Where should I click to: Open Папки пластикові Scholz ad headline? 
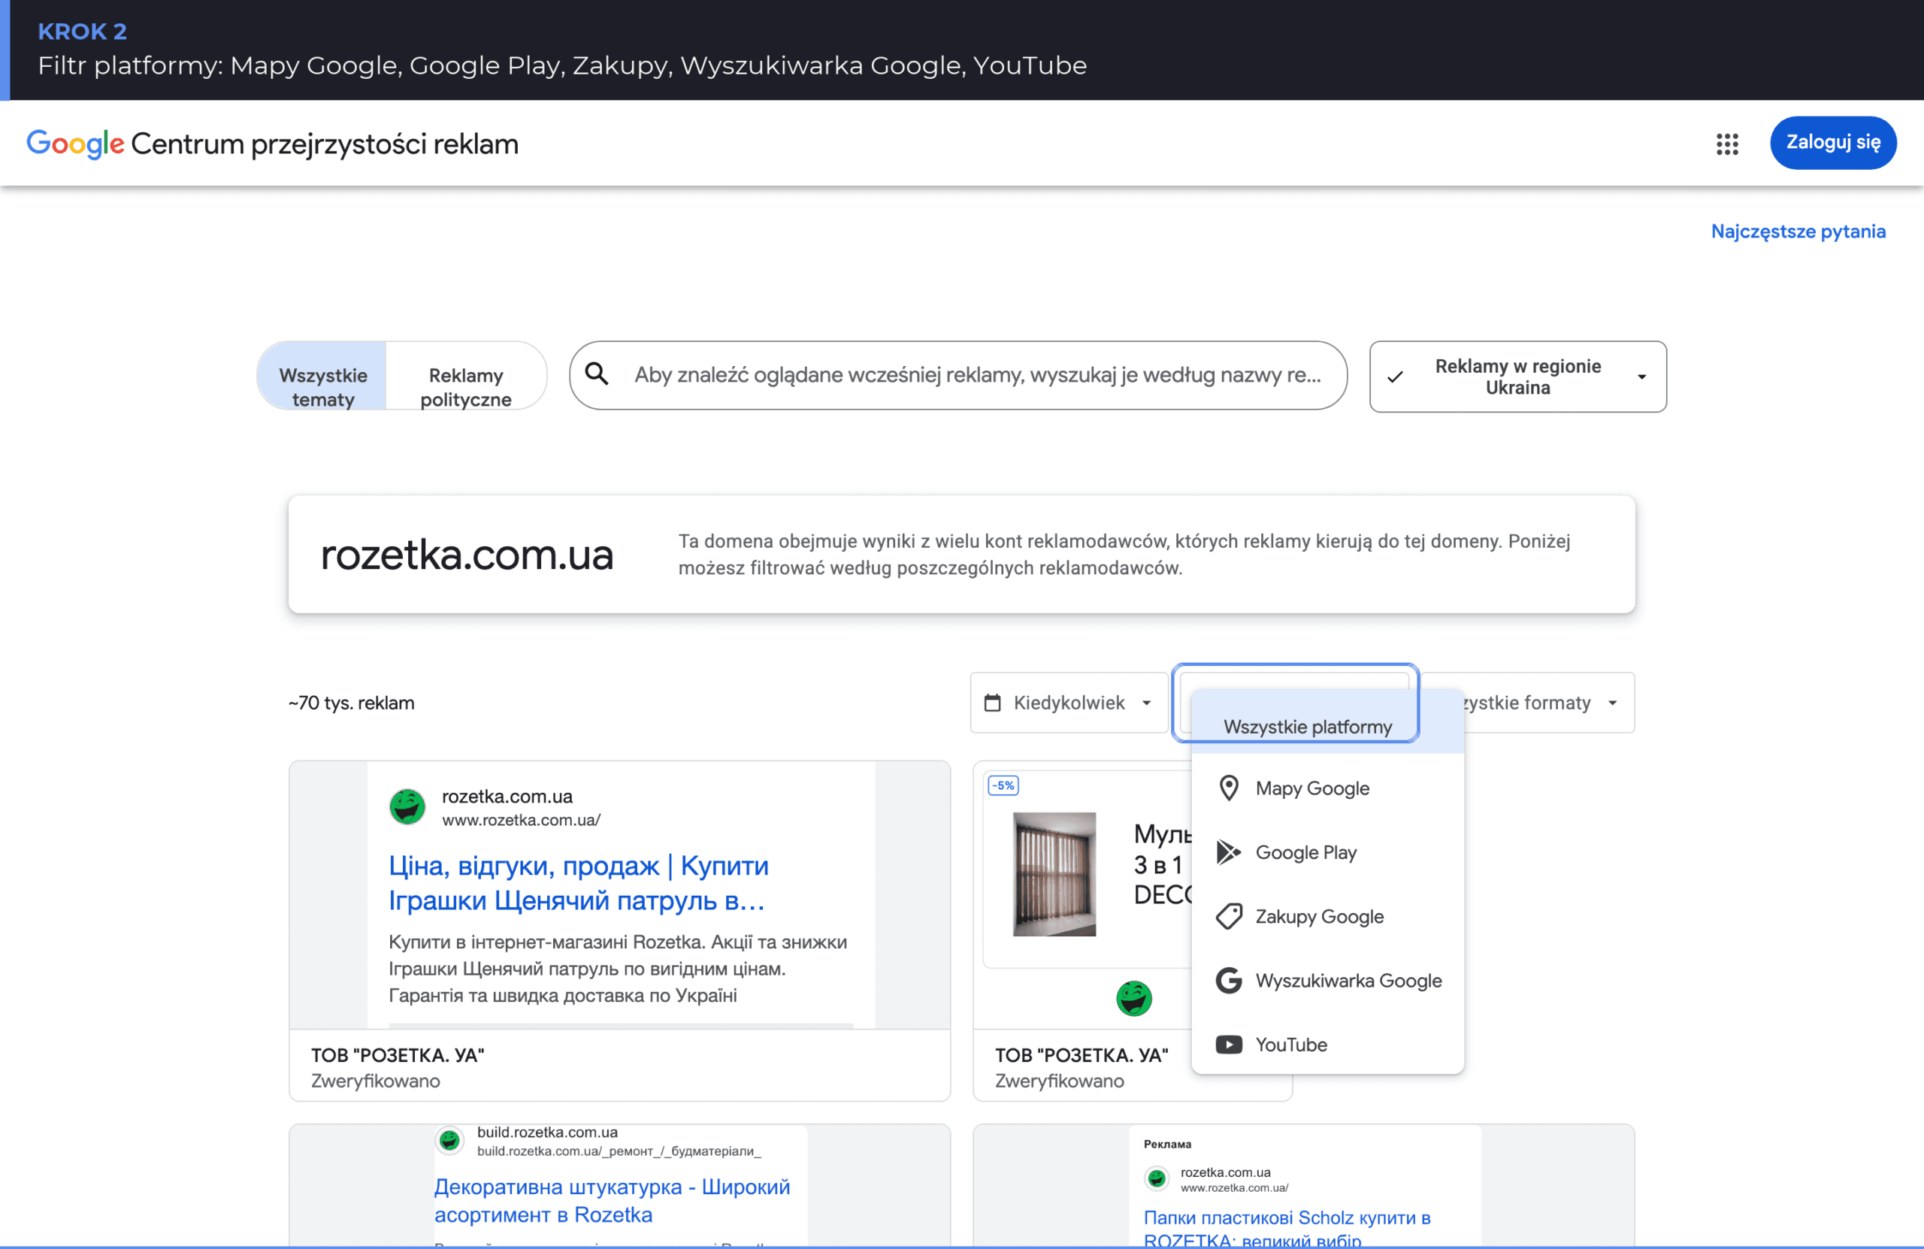pos(1287,1228)
